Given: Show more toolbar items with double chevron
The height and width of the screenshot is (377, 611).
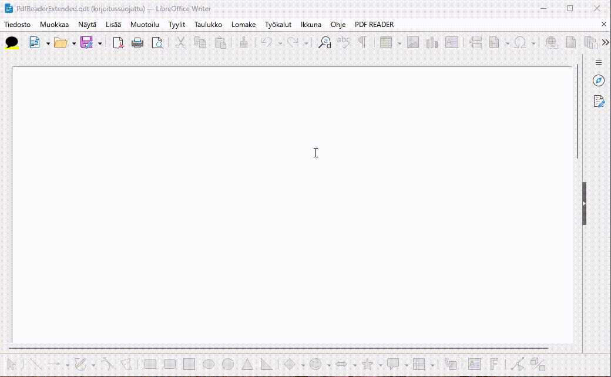Looking at the screenshot, I should point(605,42).
